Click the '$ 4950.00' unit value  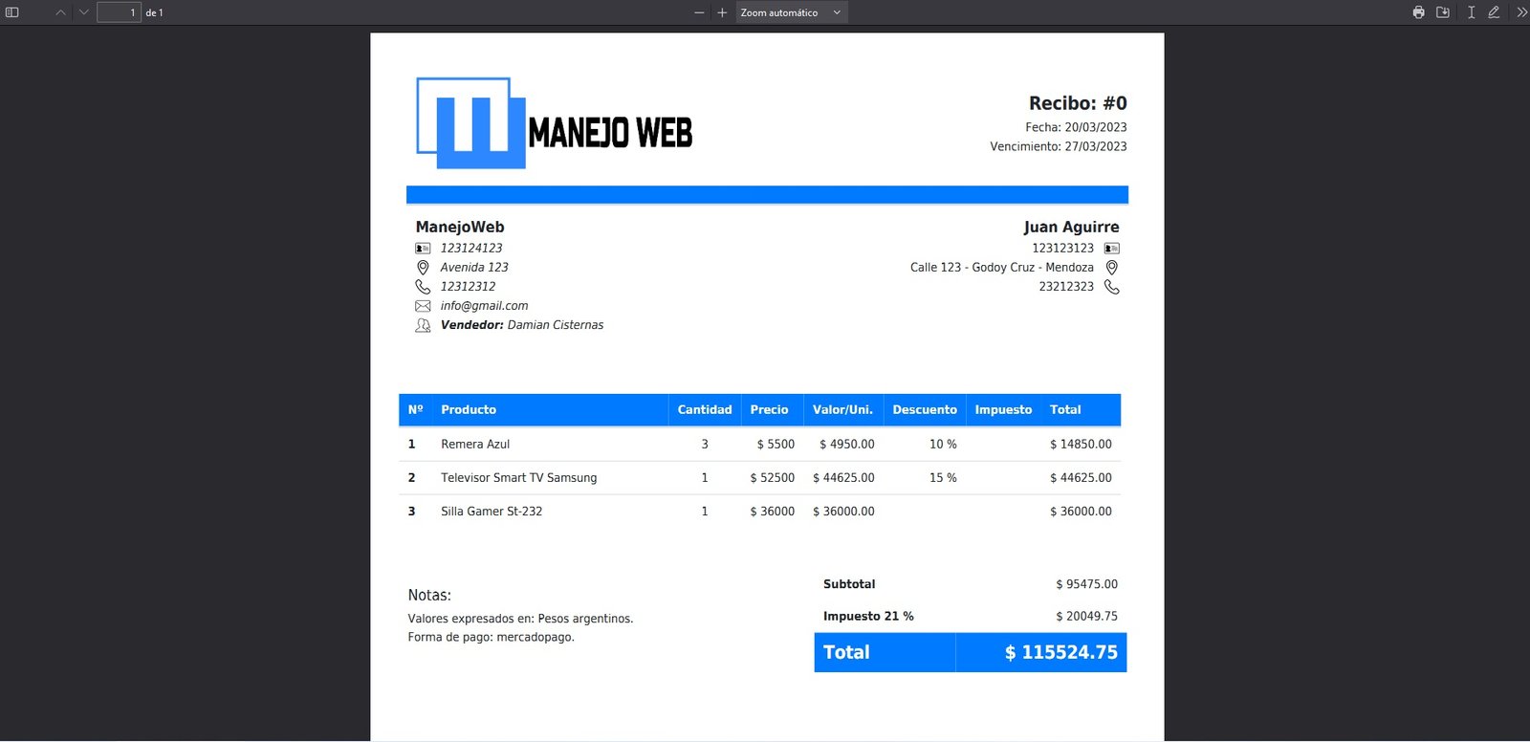click(x=846, y=445)
